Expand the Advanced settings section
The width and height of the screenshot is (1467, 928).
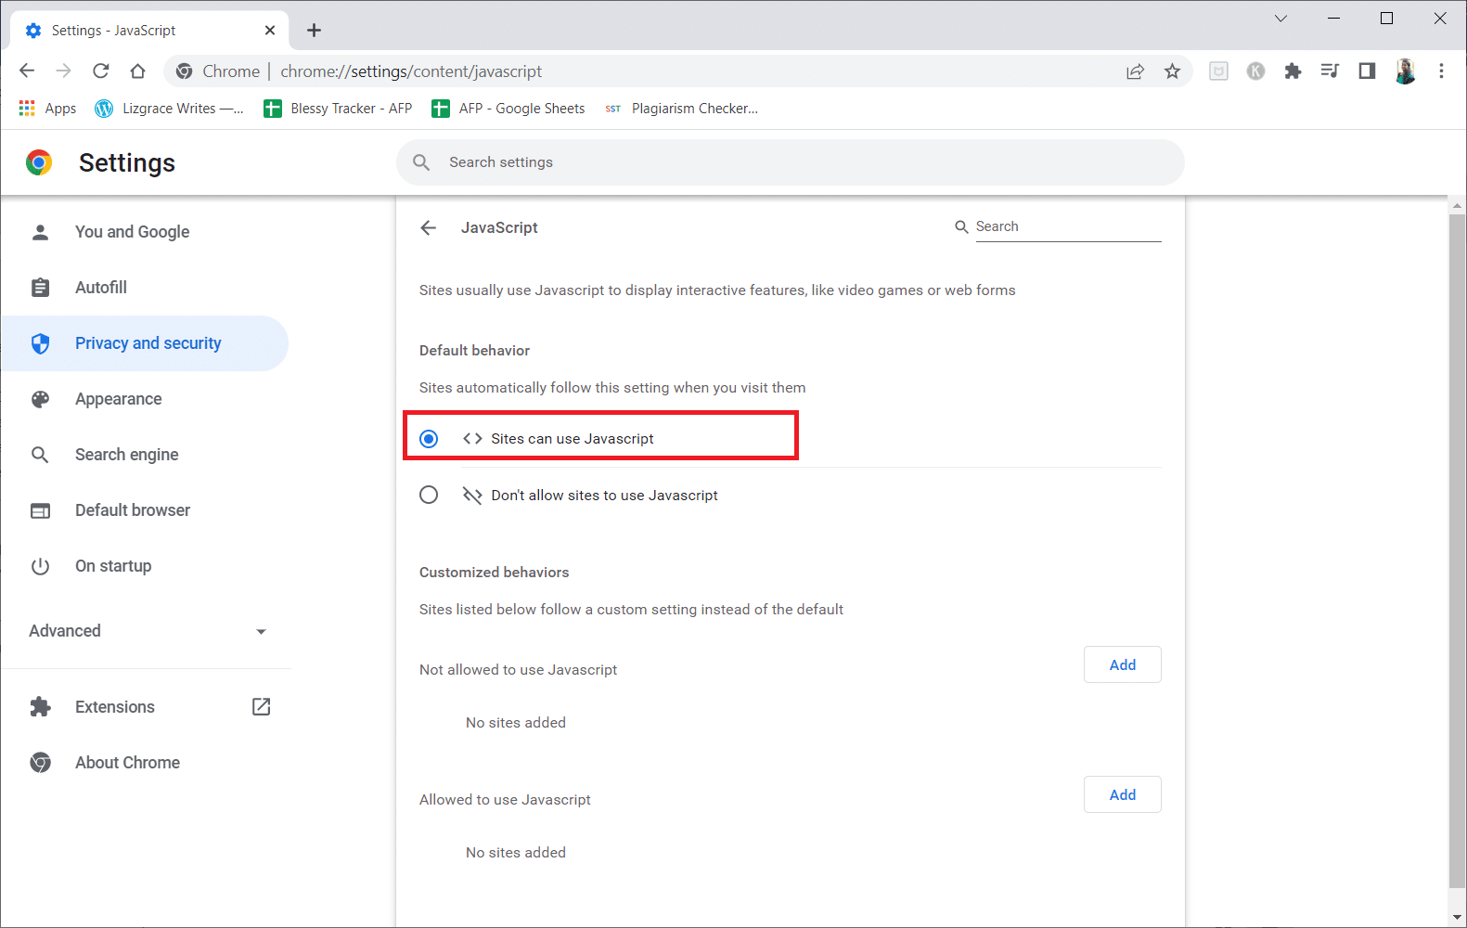147,631
